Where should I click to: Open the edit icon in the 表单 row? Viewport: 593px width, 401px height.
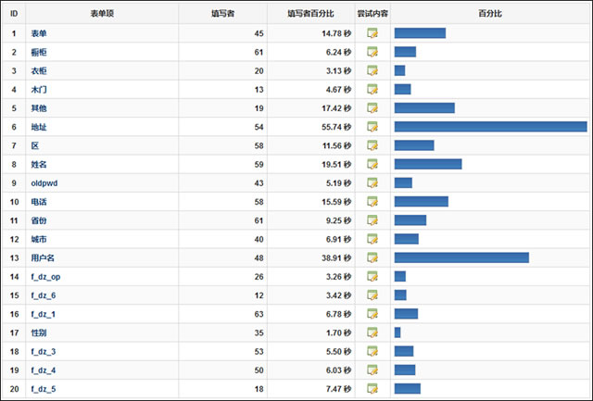pyautogui.click(x=372, y=33)
